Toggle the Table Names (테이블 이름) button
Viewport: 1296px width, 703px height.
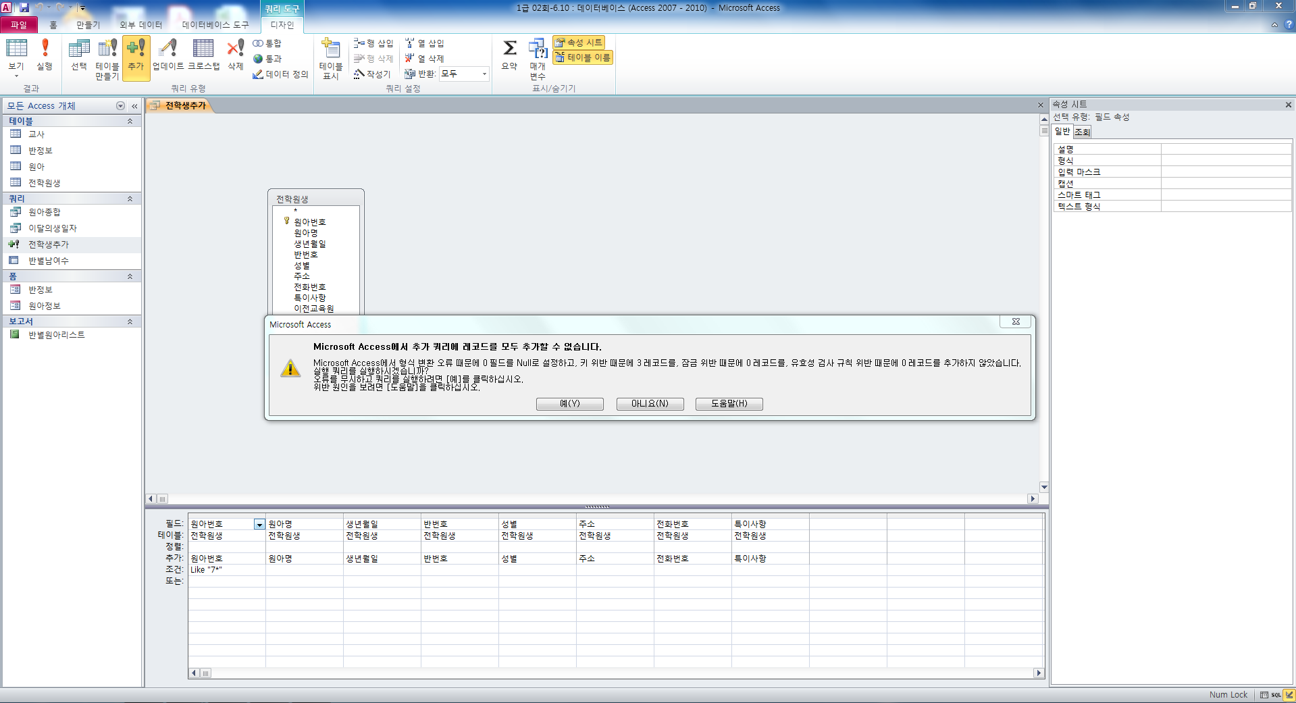click(x=583, y=57)
